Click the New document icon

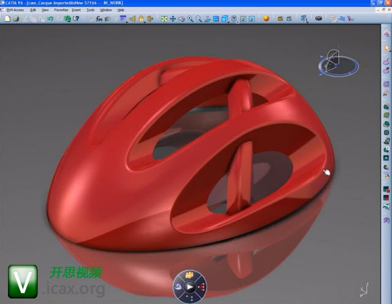click(x=7, y=18)
